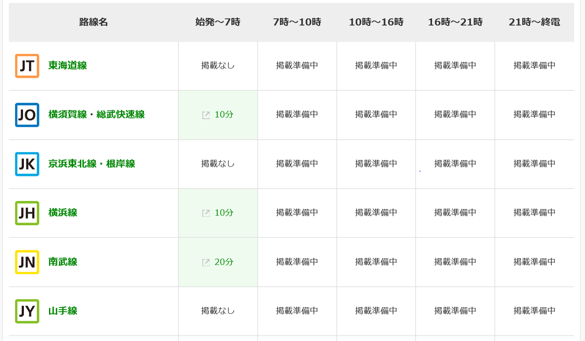Click the 21時～終電 column header
This screenshot has width=585, height=341.
tap(535, 22)
